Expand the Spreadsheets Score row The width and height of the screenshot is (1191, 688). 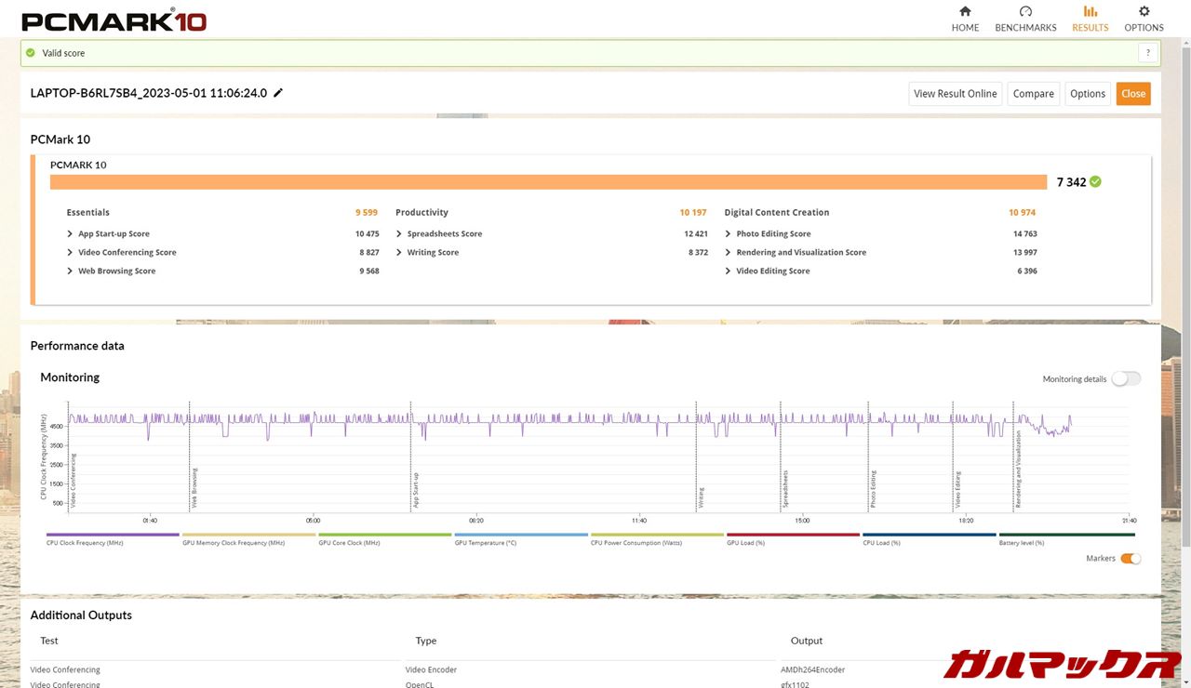coord(399,234)
